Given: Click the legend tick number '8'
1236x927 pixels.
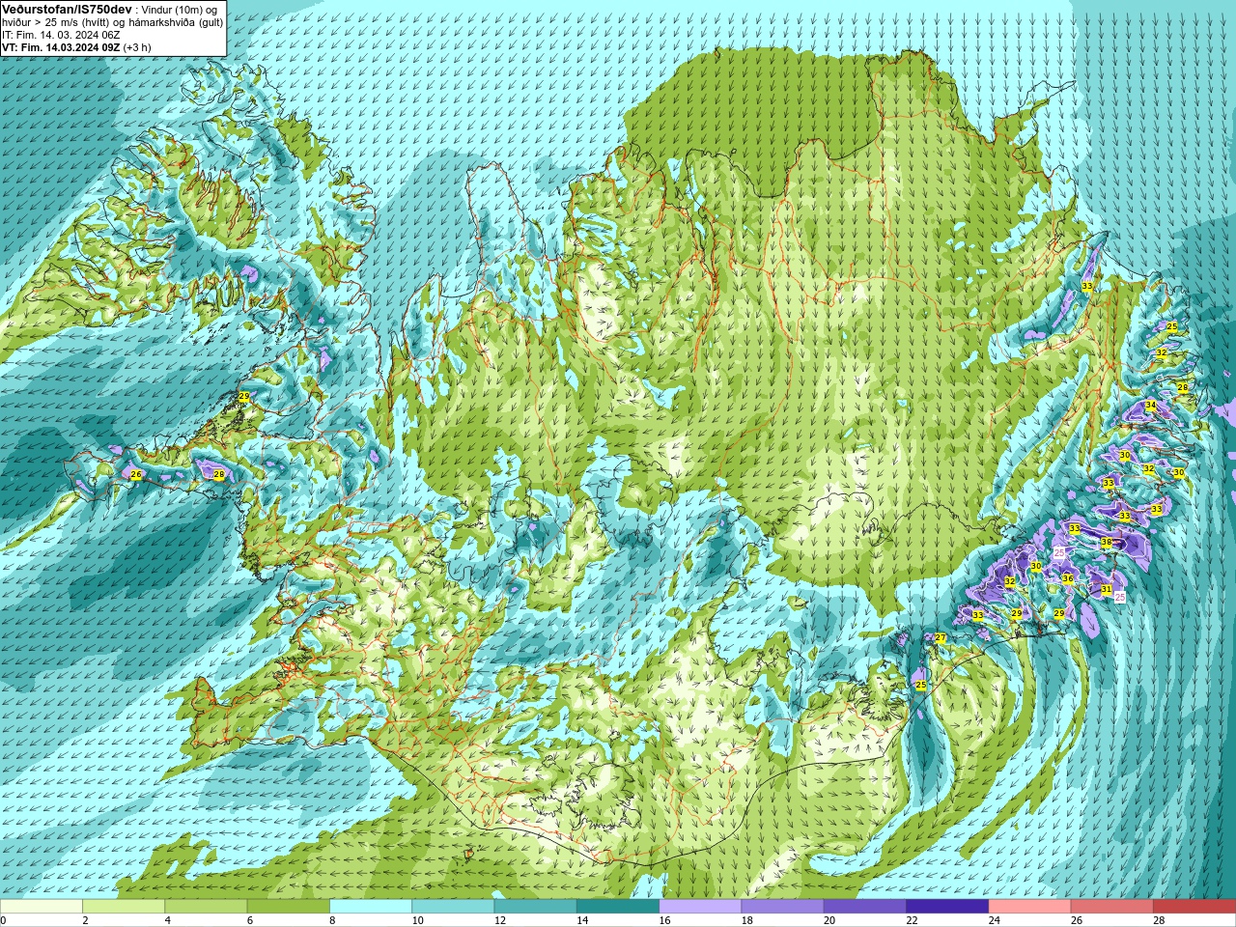Looking at the screenshot, I should point(333,920).
